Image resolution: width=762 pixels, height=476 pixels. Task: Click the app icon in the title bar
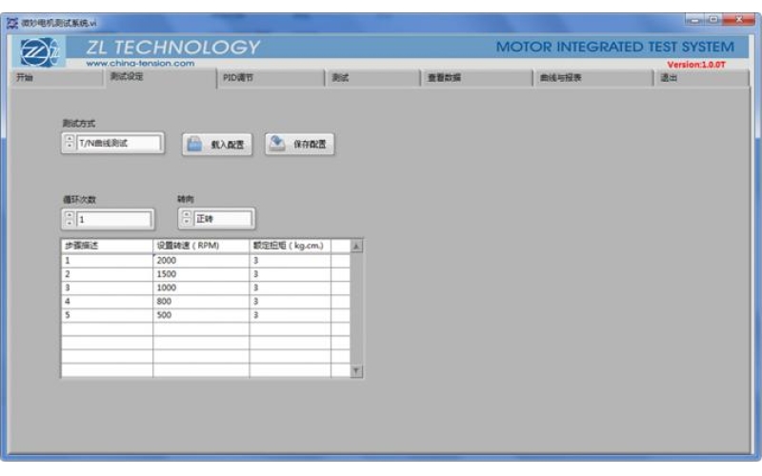[x=12, y=23]
